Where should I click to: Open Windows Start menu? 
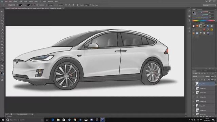click(2, 120)
